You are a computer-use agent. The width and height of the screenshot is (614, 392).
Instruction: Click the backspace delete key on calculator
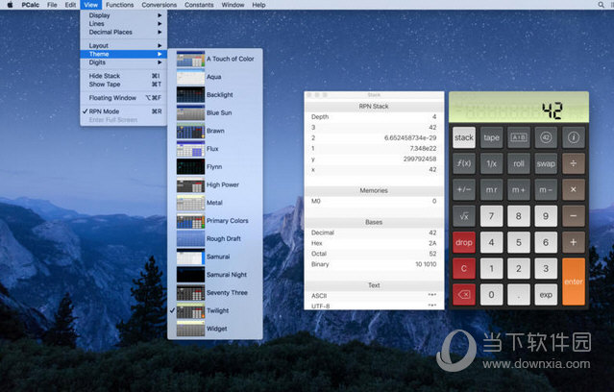[464, 295]
